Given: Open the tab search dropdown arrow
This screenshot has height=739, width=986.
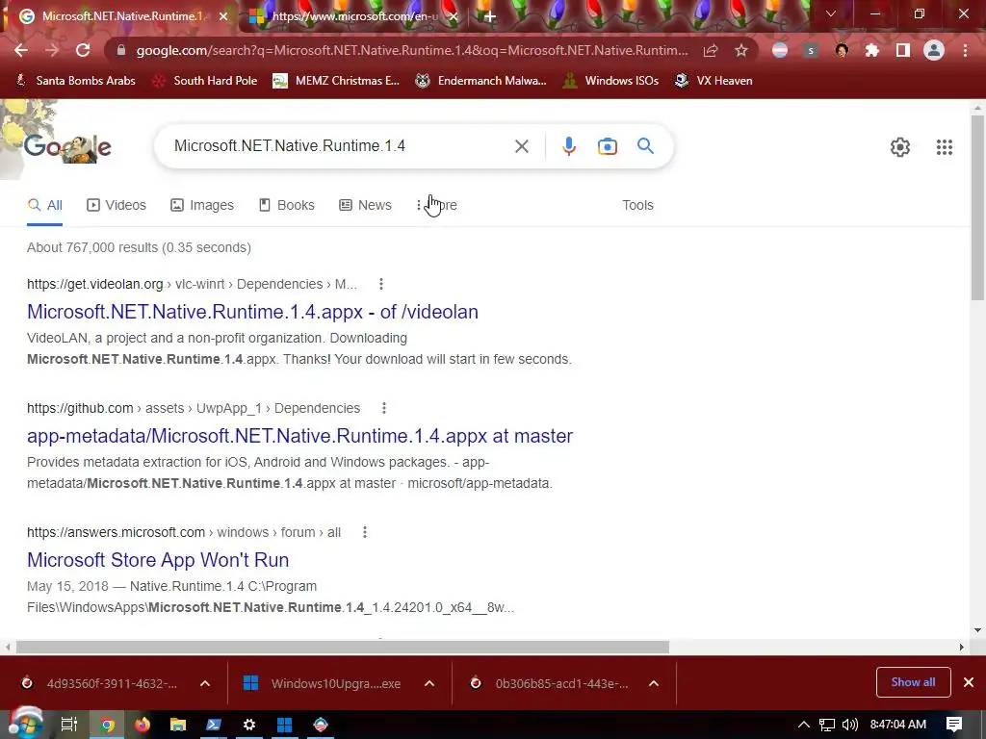Looking at the screenshot, I should [831, 13].
